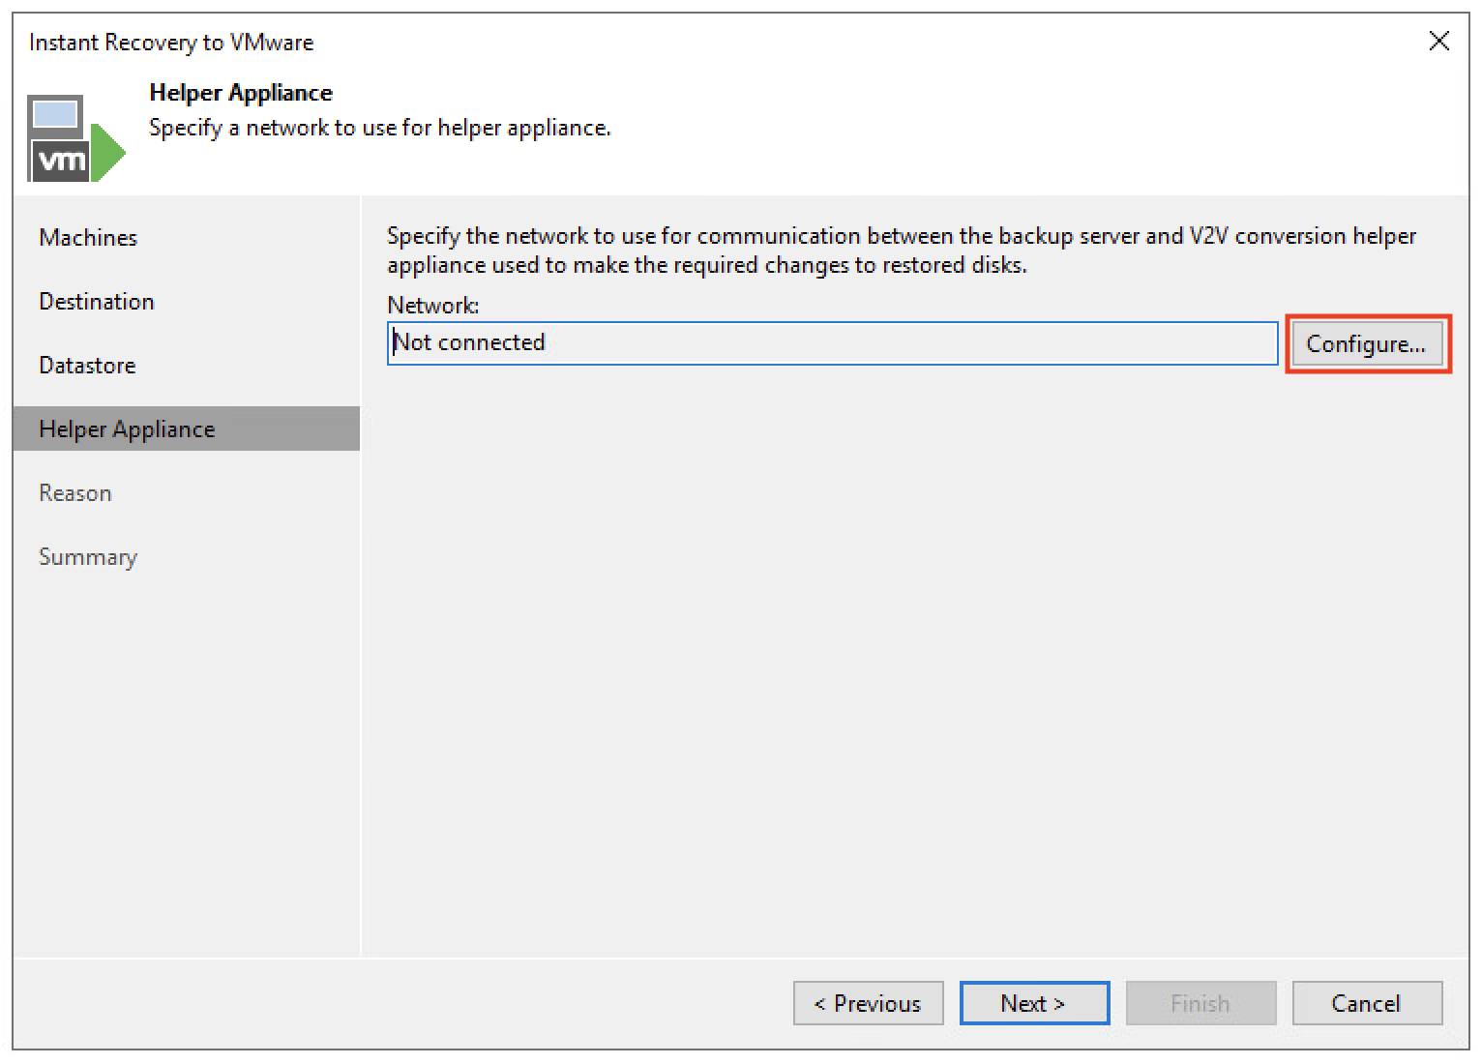This screenshot has width=1482, height=1064.
Task: Click the V2V conversion description paragraph
Action: tap(902, 251)
